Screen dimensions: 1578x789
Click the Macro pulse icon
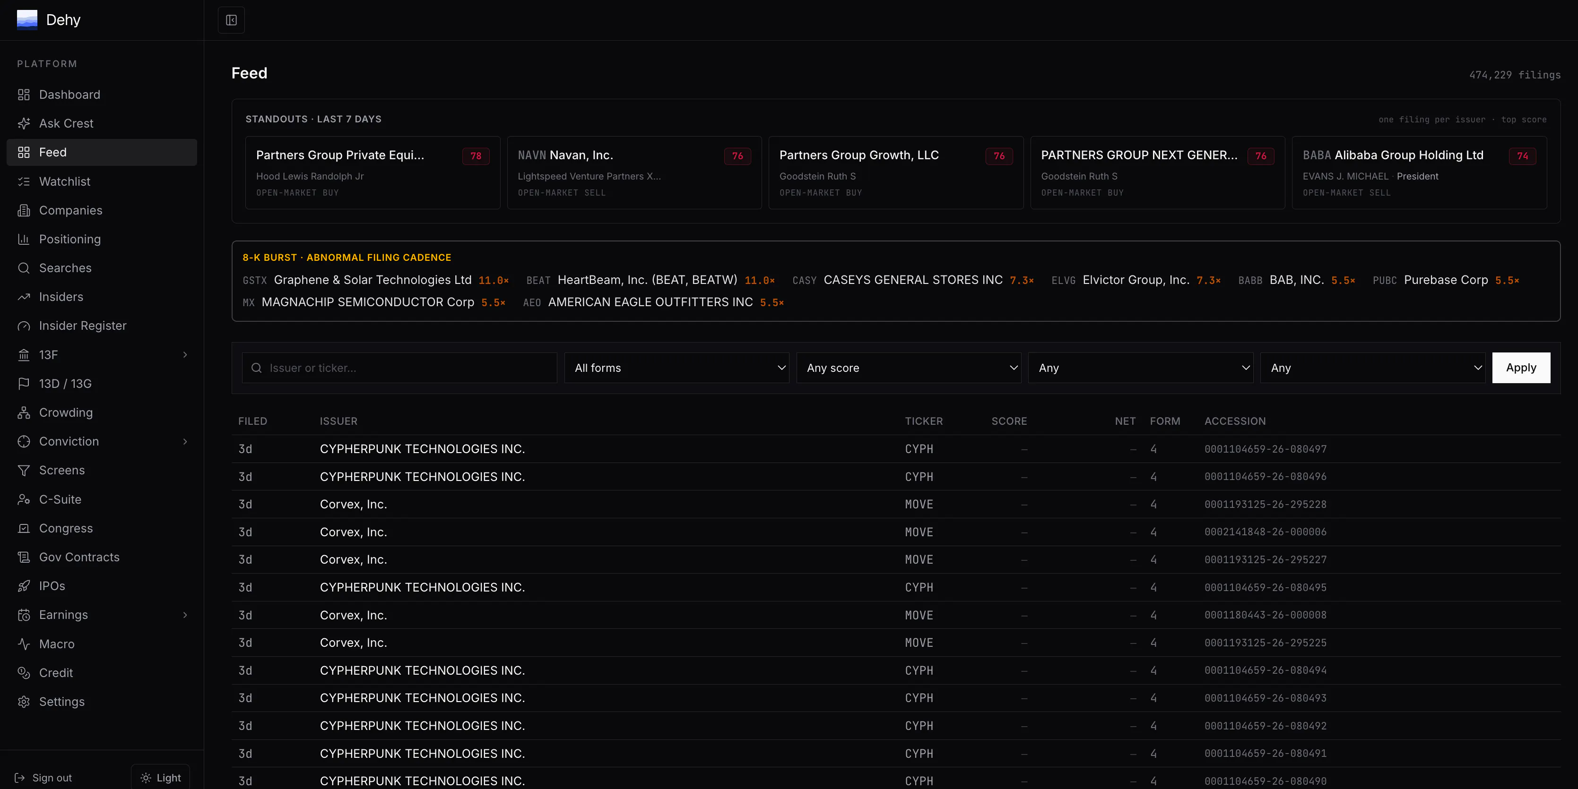tap(24, 644)
